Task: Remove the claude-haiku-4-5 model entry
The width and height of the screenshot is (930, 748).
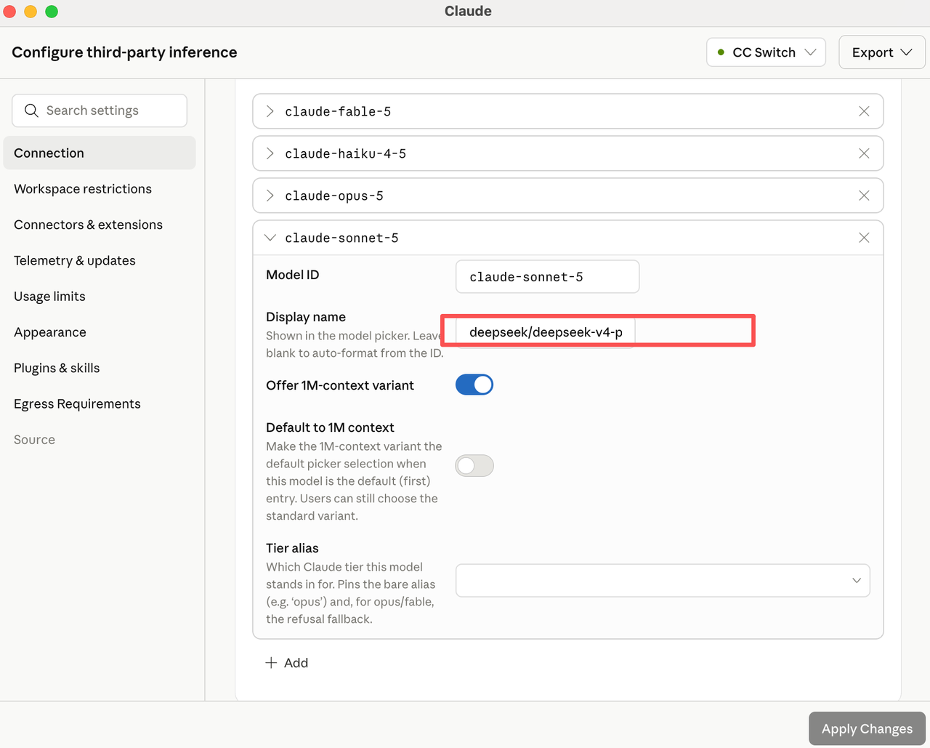Action: click(864, 153)
